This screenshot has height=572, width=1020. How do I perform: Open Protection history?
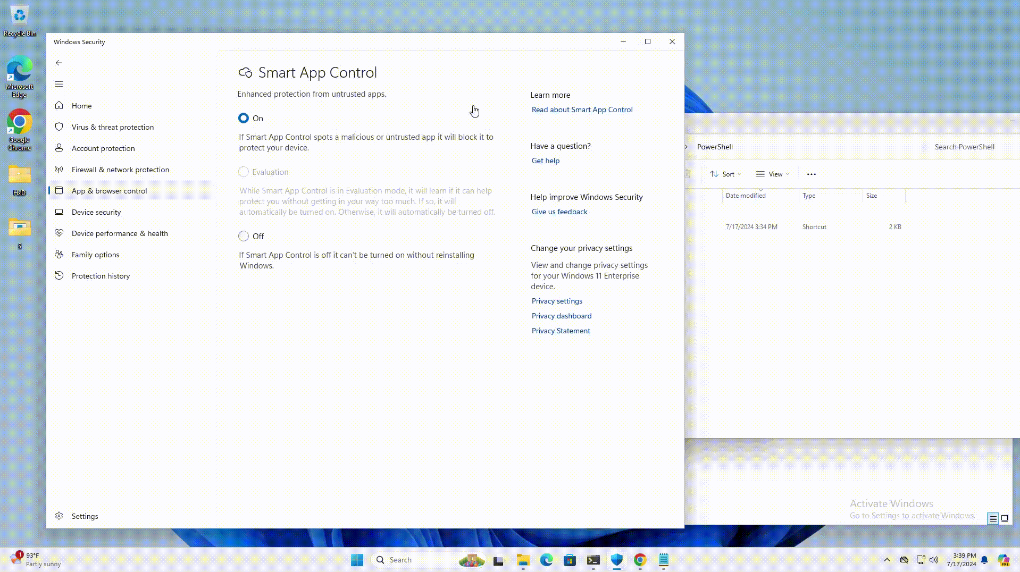pos(101,276)
